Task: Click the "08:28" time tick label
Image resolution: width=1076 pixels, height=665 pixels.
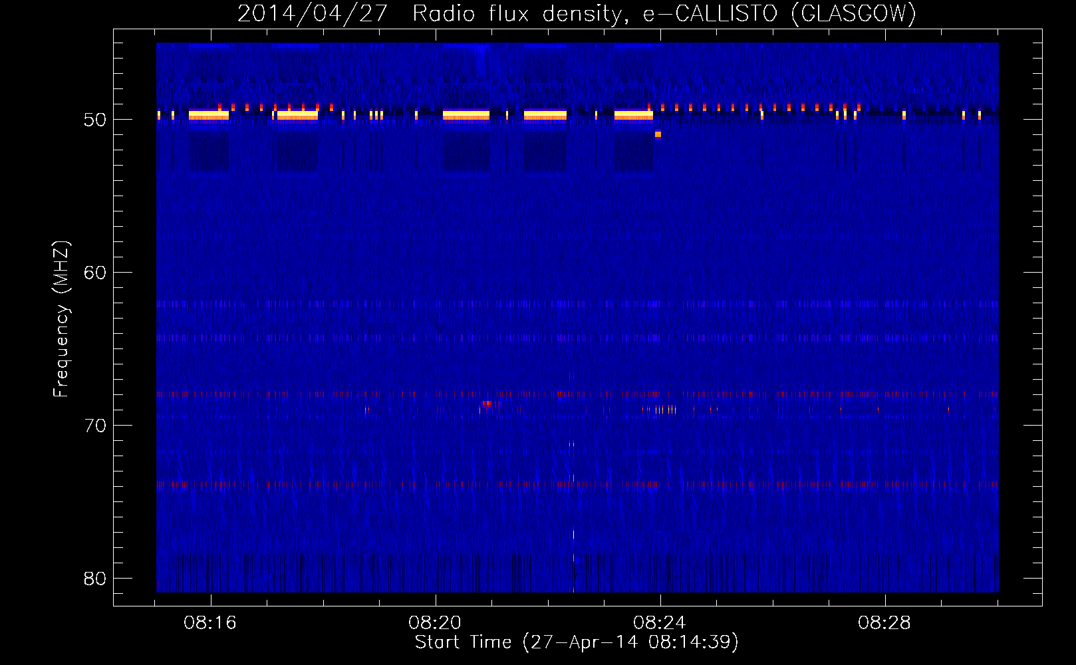Action: click(884, 623)
